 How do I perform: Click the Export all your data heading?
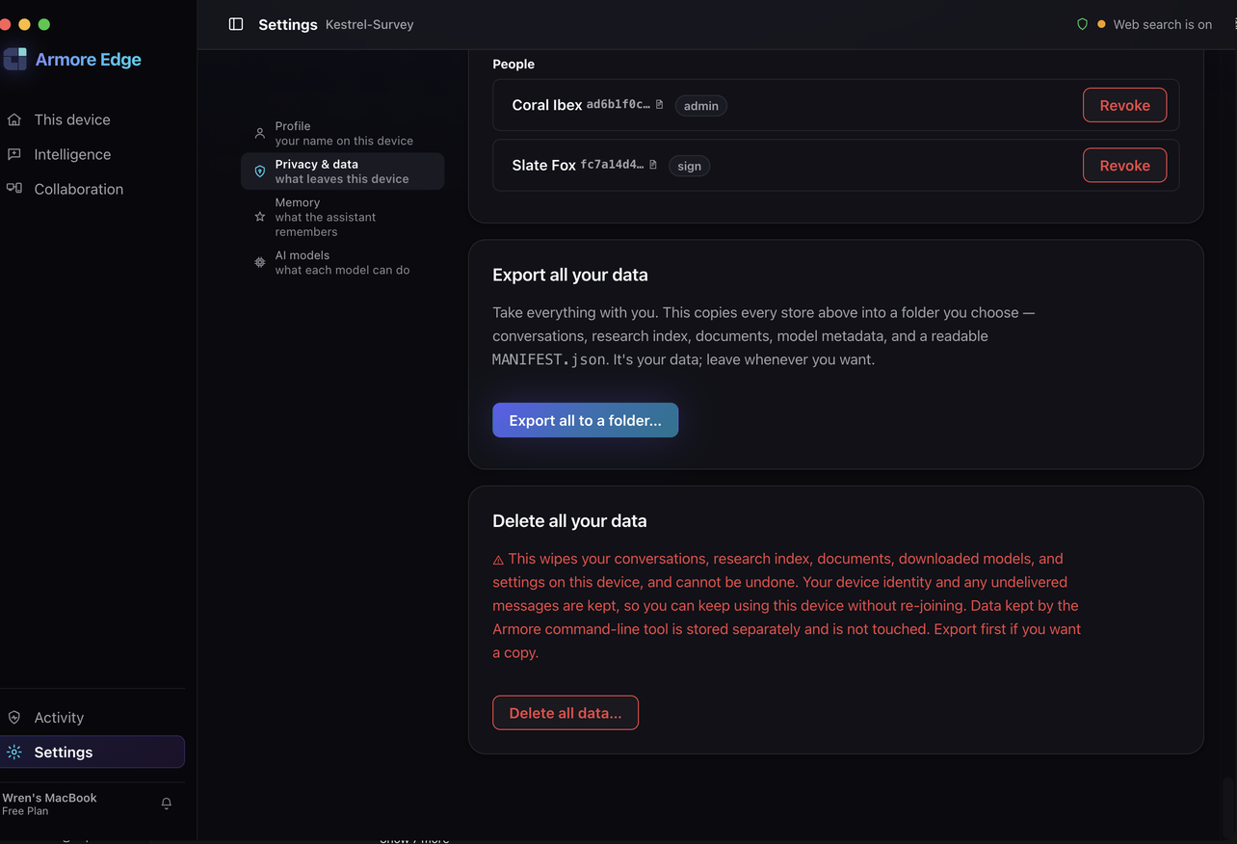click(x=570, y=275)
